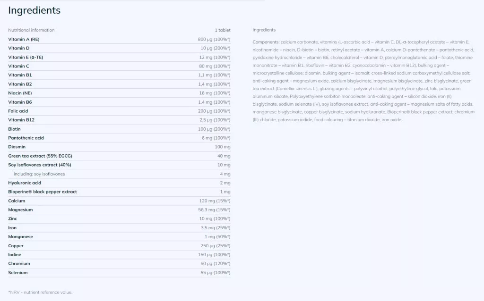Click the '1 tablet' column header
The height and width of the screenshot is (301, 484).
tap(223, 30)
